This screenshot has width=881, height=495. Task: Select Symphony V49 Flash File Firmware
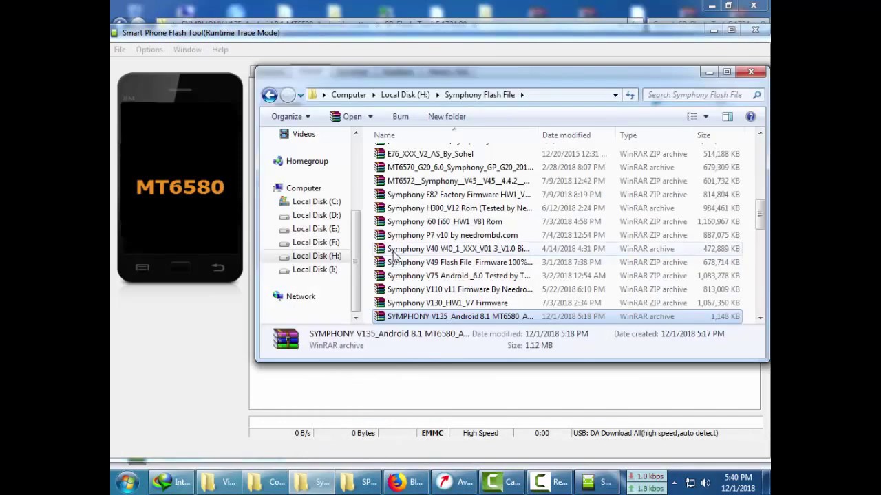558,263
